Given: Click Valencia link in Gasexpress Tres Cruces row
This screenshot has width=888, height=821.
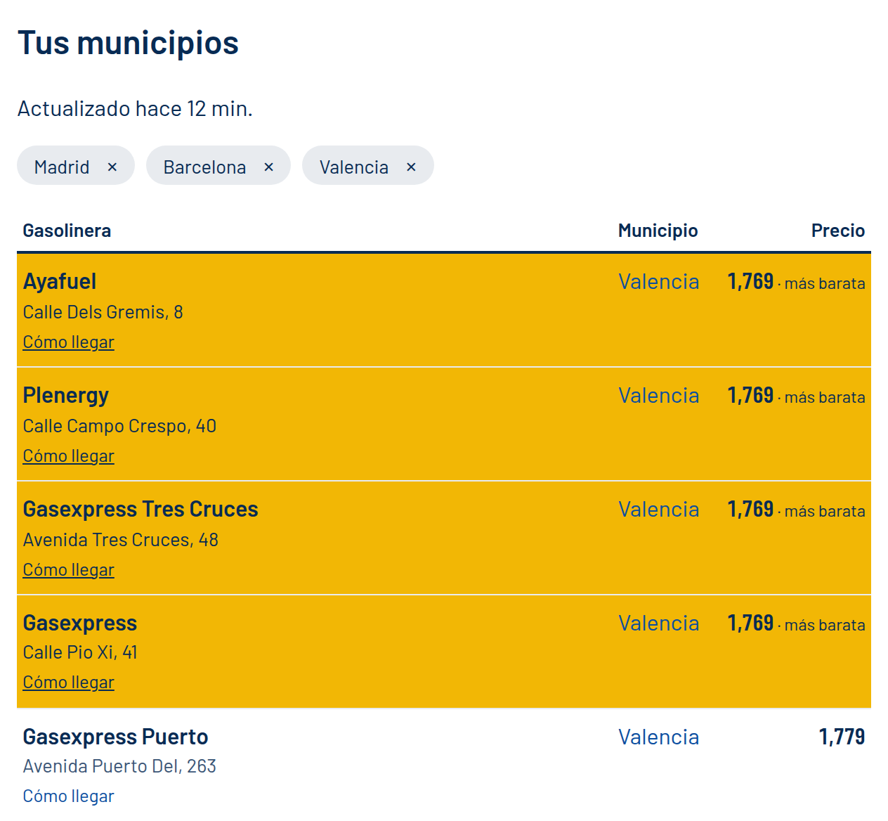Looking at the screenshot, I should 658,510.
